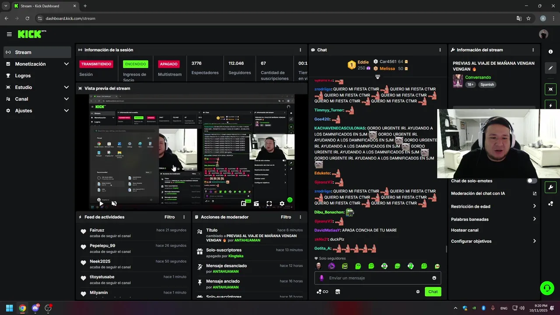Click the capture frame icon in right rail
This screenshot has width=560, height=315.
550,89
